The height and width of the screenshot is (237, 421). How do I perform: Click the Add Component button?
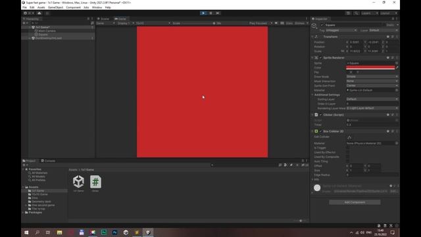(355, 202)
